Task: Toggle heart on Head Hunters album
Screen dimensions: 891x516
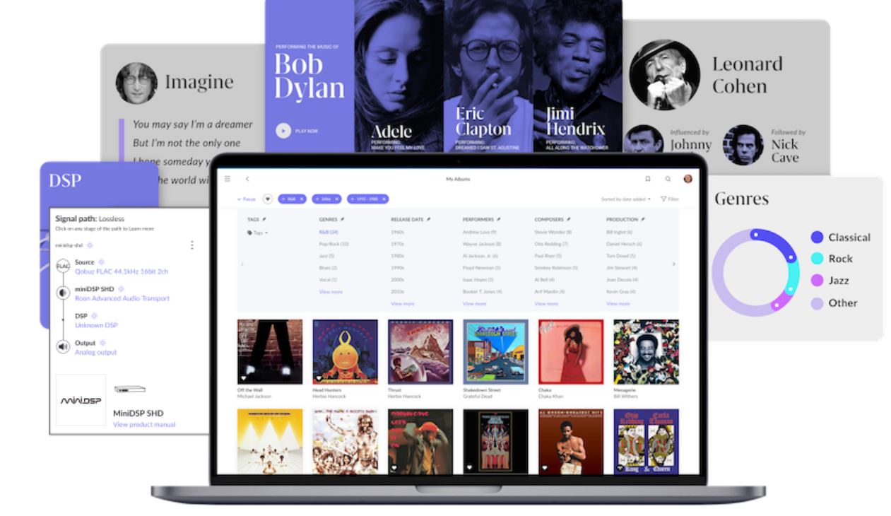Action: [319, 378]
